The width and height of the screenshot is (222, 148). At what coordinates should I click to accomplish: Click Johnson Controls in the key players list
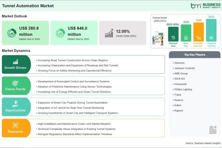click(184, 68)
